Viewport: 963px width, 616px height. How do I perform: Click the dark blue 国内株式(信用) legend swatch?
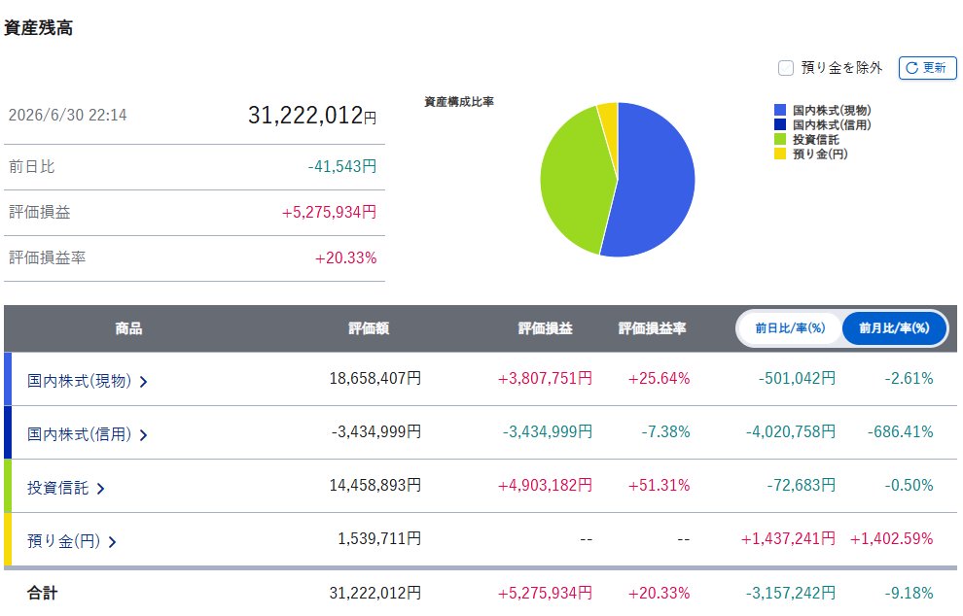pyautogui.click(x=780, y=124)
